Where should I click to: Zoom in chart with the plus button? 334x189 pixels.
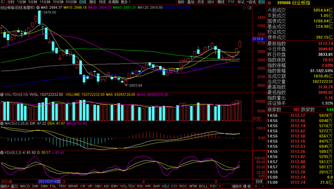pyautogui.click(x=256, y=186)
